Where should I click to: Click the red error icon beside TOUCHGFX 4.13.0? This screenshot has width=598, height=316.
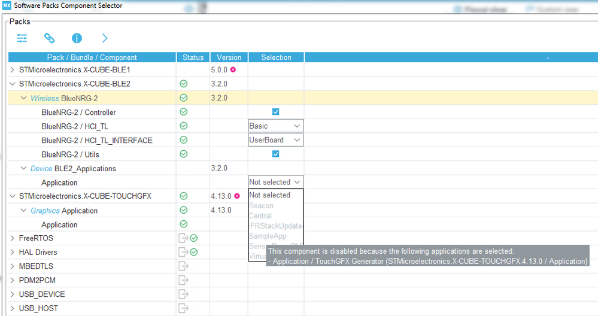coord(237,196)
